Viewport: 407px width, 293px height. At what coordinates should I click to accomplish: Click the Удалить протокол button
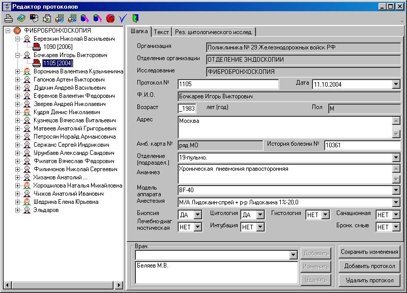click(369, 280)
